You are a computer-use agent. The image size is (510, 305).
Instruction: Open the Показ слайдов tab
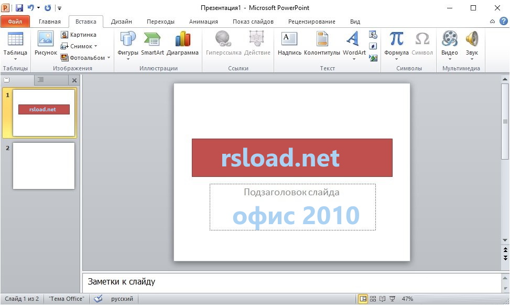point(253,22)
